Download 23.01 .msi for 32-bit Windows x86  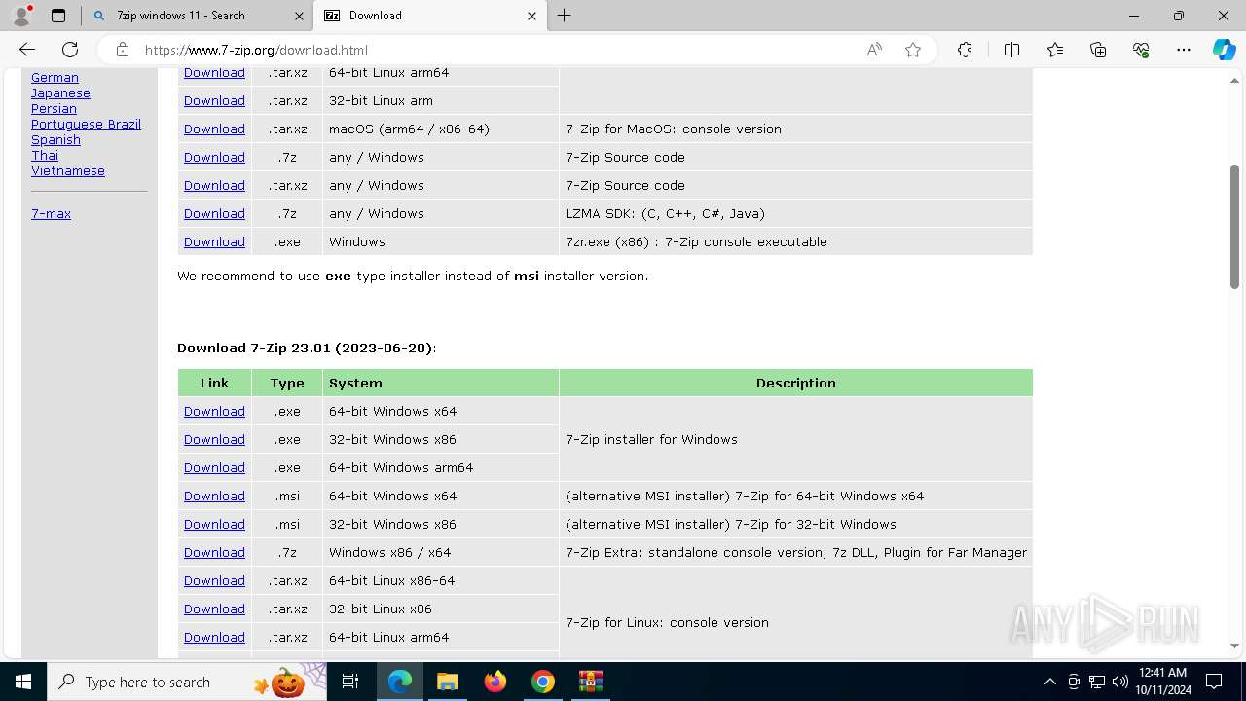(x=214, y=524)
